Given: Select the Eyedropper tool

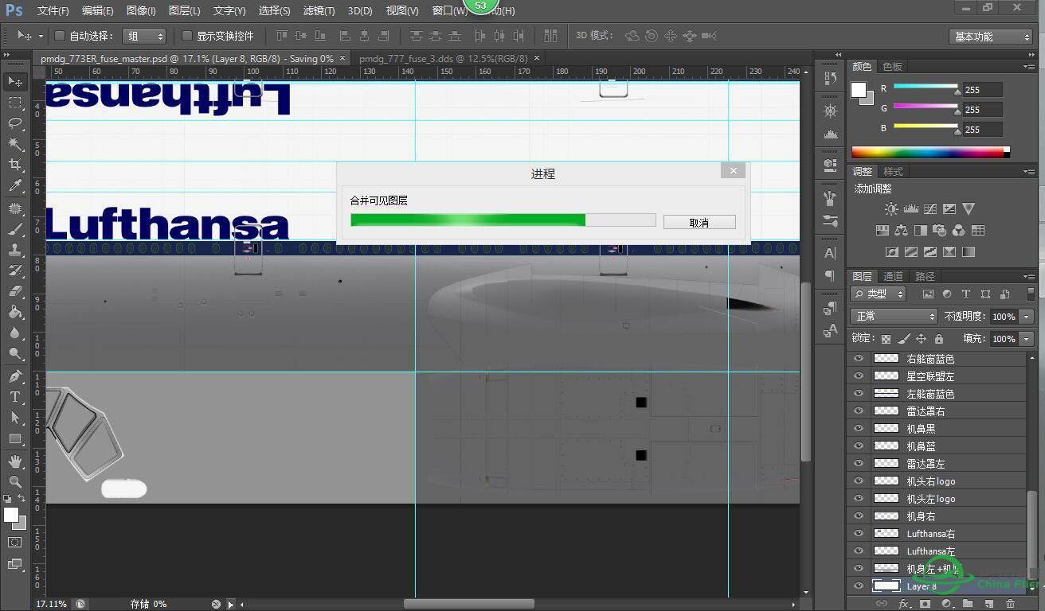Looking at the screenshot, I should click(15, 186).
